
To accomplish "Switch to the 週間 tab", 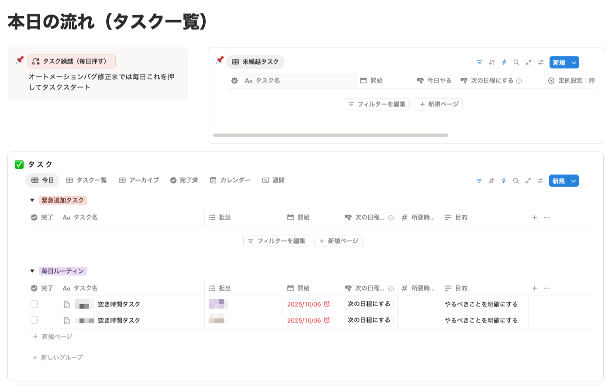I will tap(273, 180).
